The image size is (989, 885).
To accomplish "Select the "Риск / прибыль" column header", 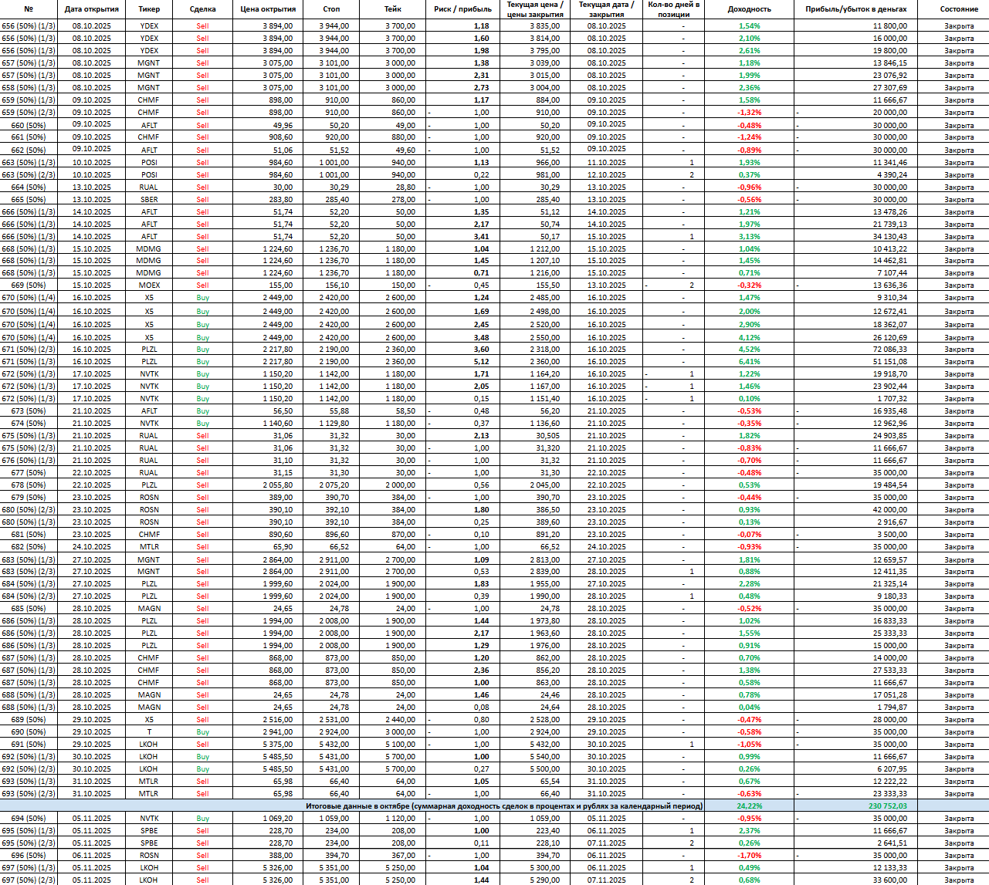I will pyautogui.click(x=462, y=9).
